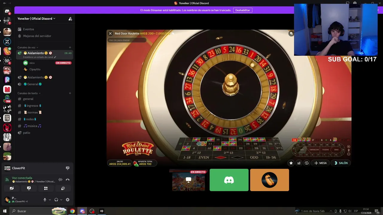The image size is (383, 215).
Task: Bet on ZERO section of racetrack
Action: [x=336, y=150]
